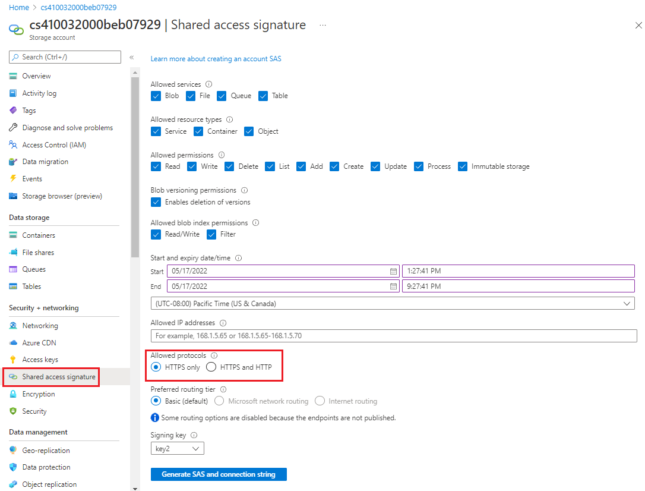Select Basic (default) routing tier
Screen dimensions: 645x491
(156, 401)
